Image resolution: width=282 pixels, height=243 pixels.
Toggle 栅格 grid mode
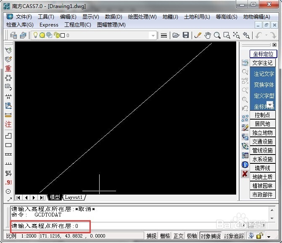(x=165, y=236)
